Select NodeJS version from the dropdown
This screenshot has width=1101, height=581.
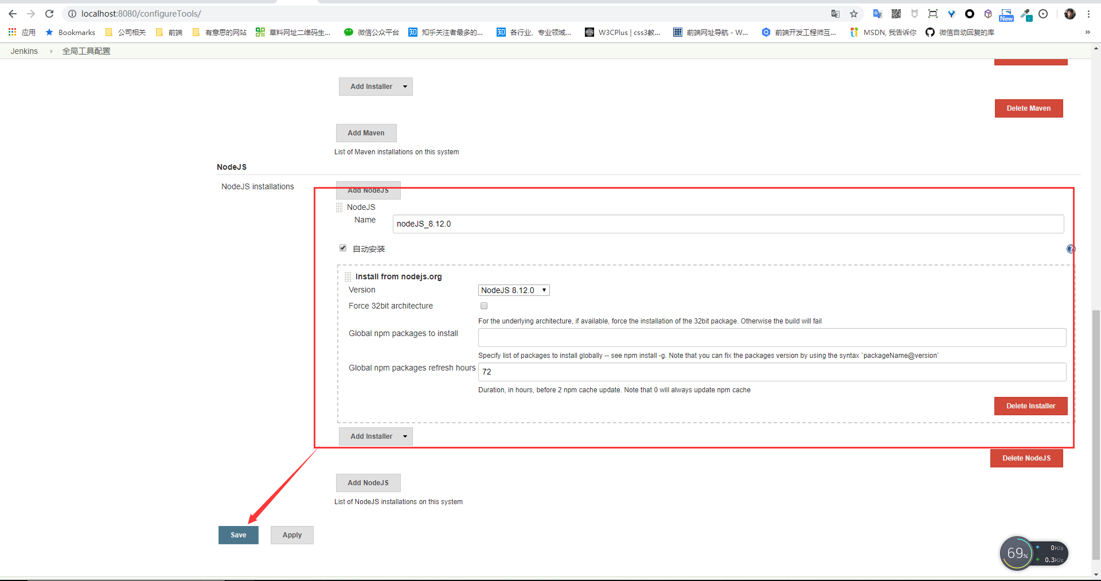coord(514,290)
